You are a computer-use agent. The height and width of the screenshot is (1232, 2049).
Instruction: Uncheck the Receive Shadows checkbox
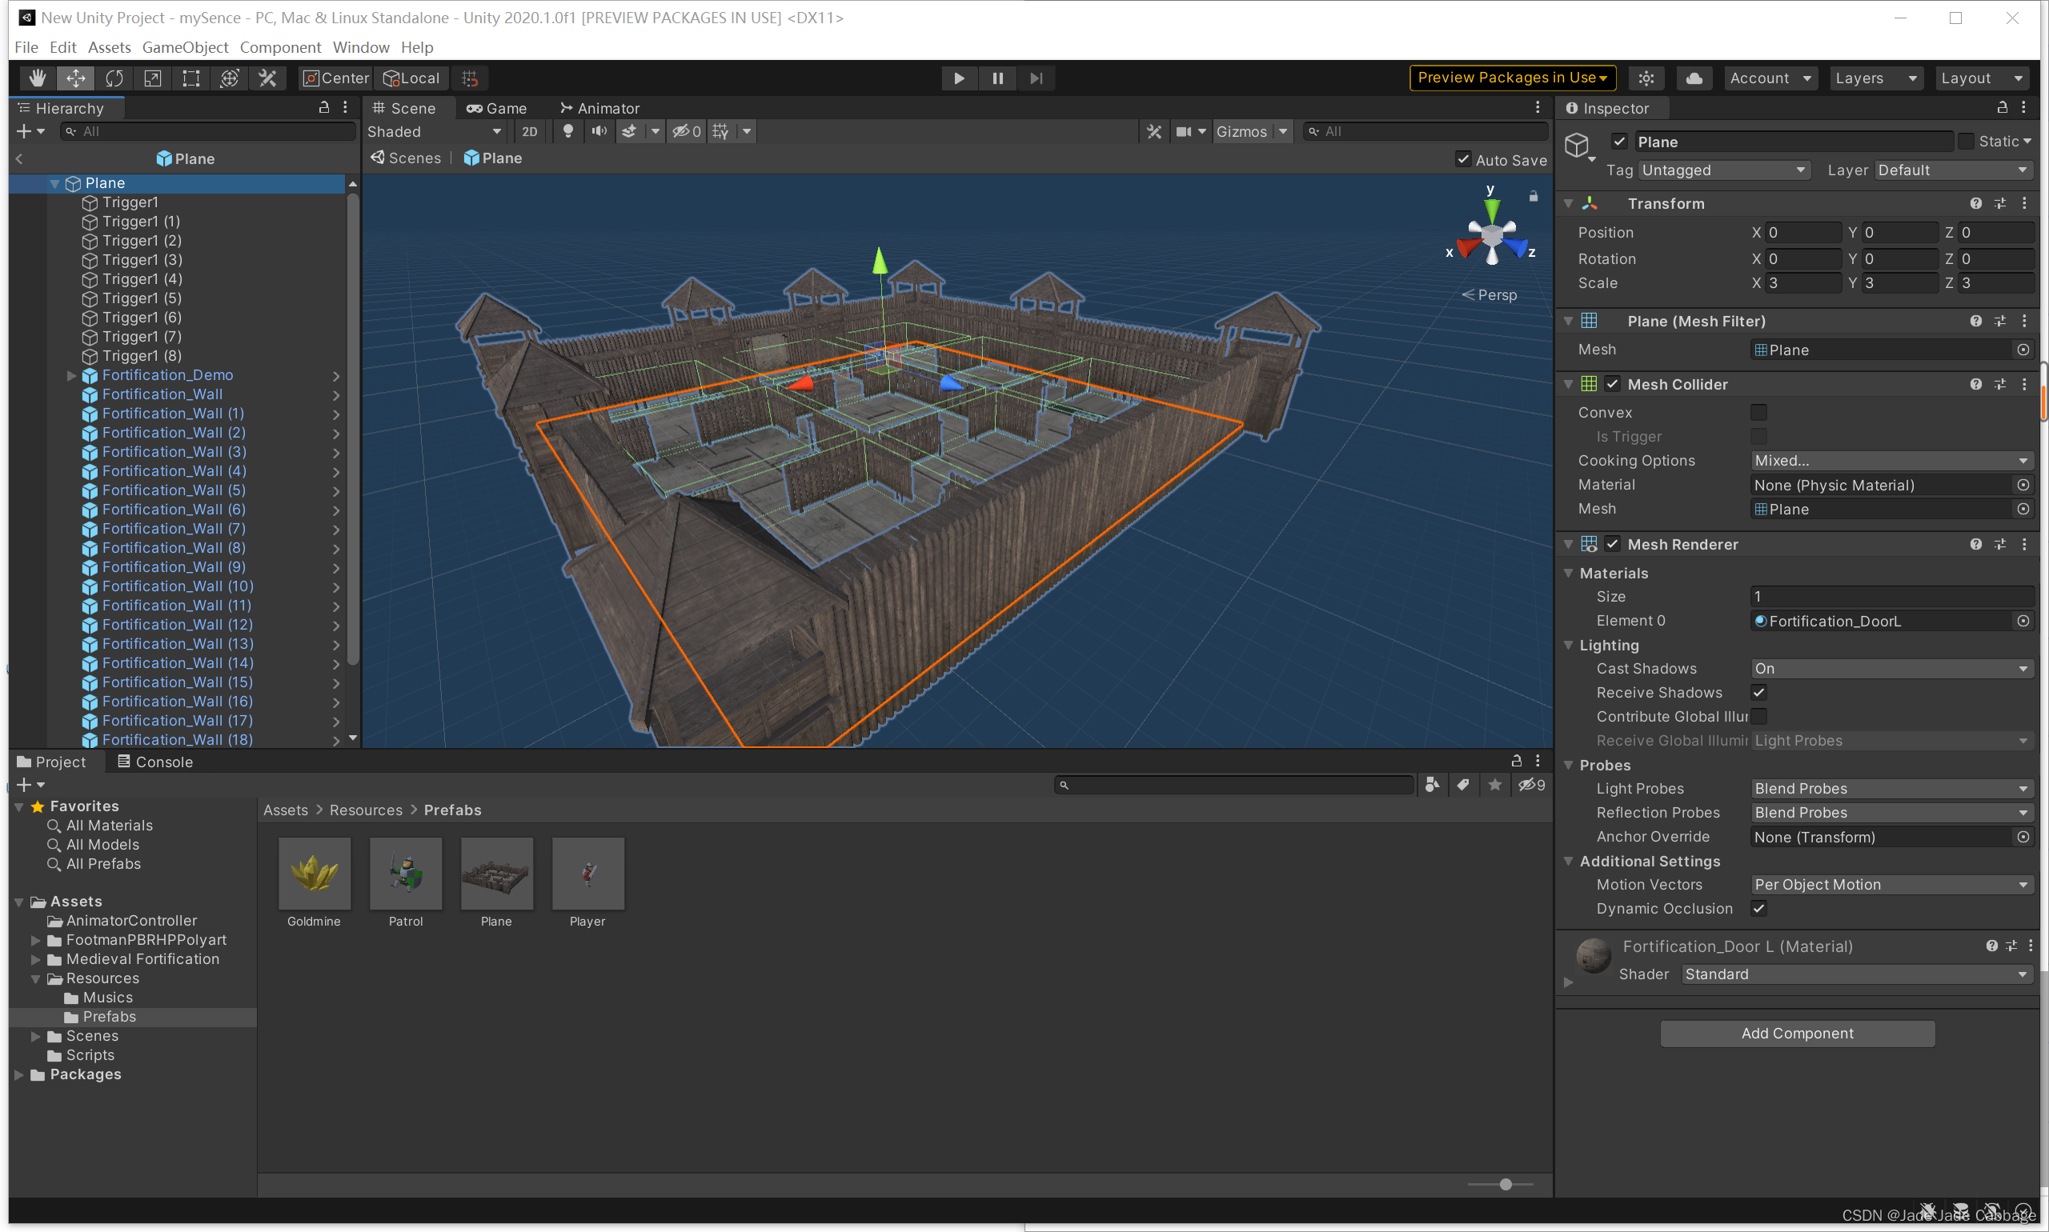click(1758, 692)
